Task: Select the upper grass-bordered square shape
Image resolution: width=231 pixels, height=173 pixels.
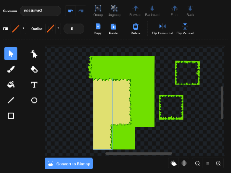Action: (187, 73)
